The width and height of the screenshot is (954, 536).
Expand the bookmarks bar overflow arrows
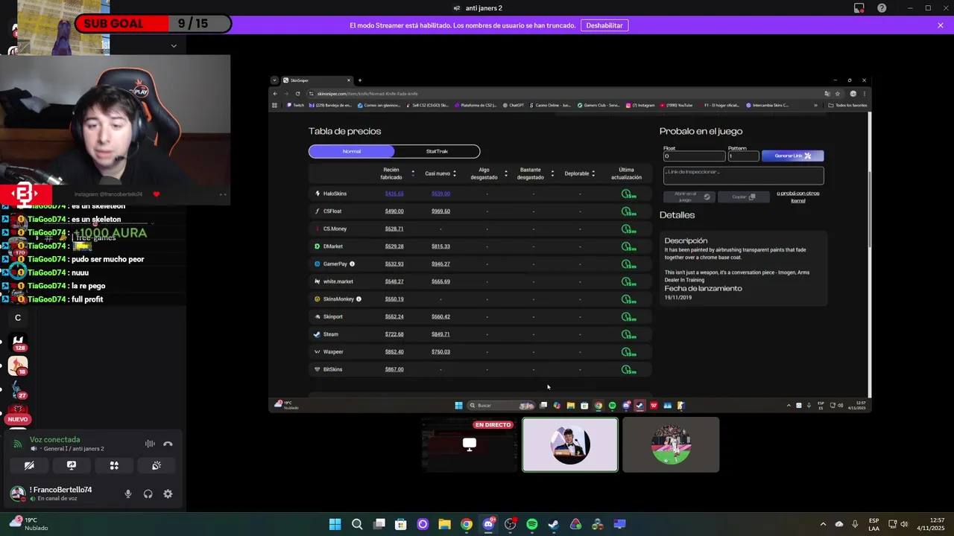815,105
